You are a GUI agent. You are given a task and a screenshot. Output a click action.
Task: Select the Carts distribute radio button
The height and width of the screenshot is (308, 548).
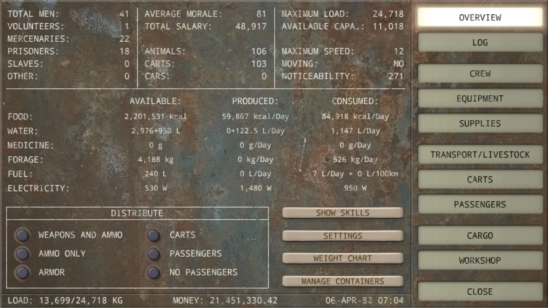coord(154,235)
